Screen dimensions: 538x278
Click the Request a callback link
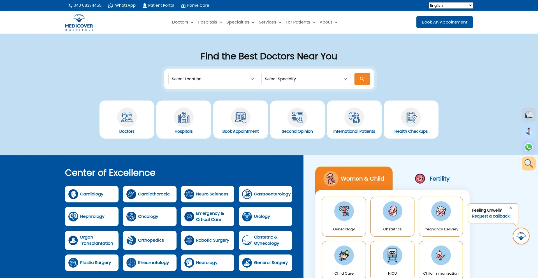(x=491, y=216)
